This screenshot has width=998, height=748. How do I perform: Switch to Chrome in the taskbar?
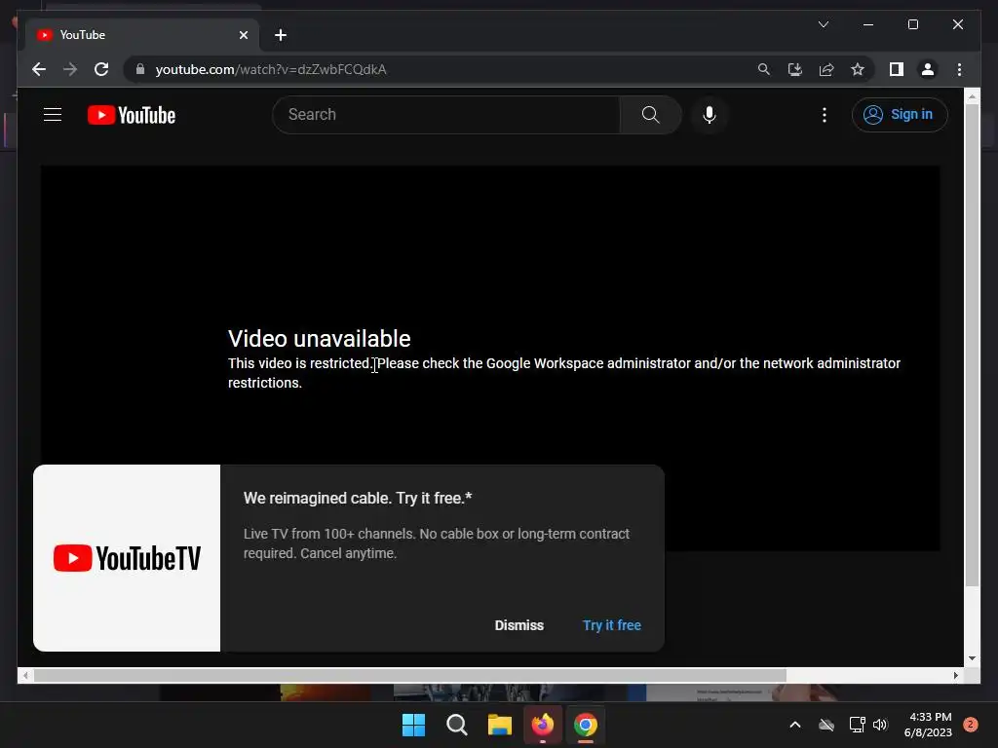[586, 725]
